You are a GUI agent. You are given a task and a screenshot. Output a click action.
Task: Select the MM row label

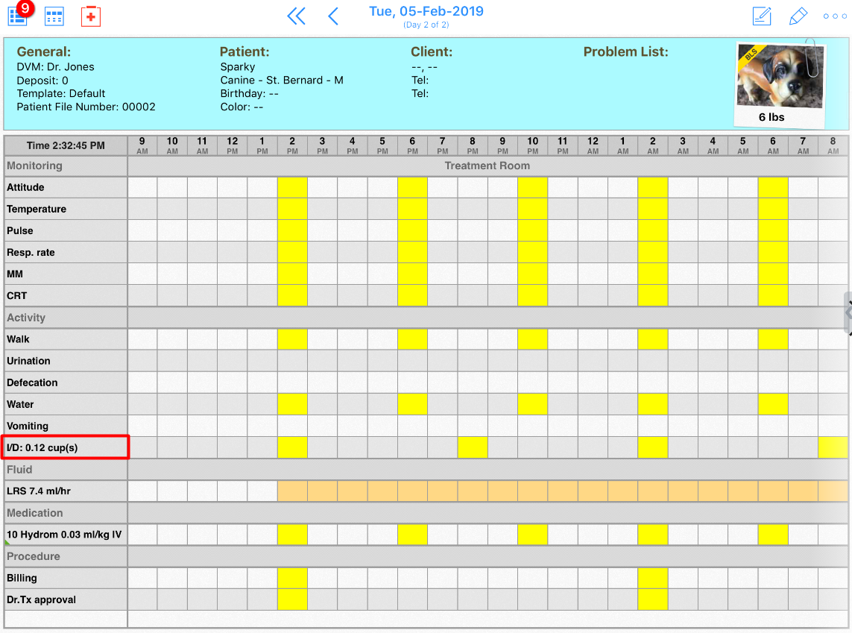(x=66, y=274)
